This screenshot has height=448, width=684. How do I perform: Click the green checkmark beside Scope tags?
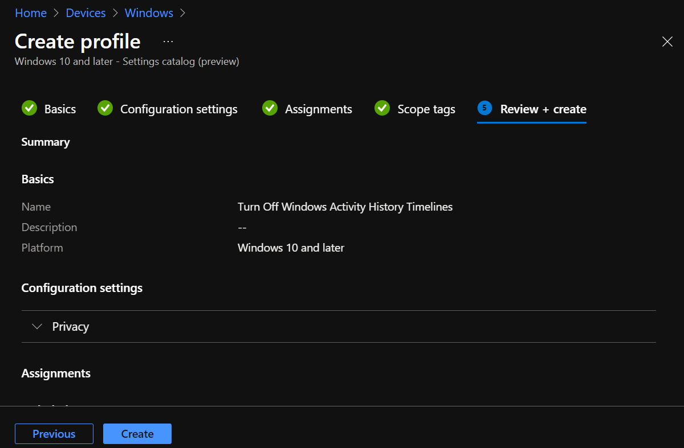click(x=382, y=108)
